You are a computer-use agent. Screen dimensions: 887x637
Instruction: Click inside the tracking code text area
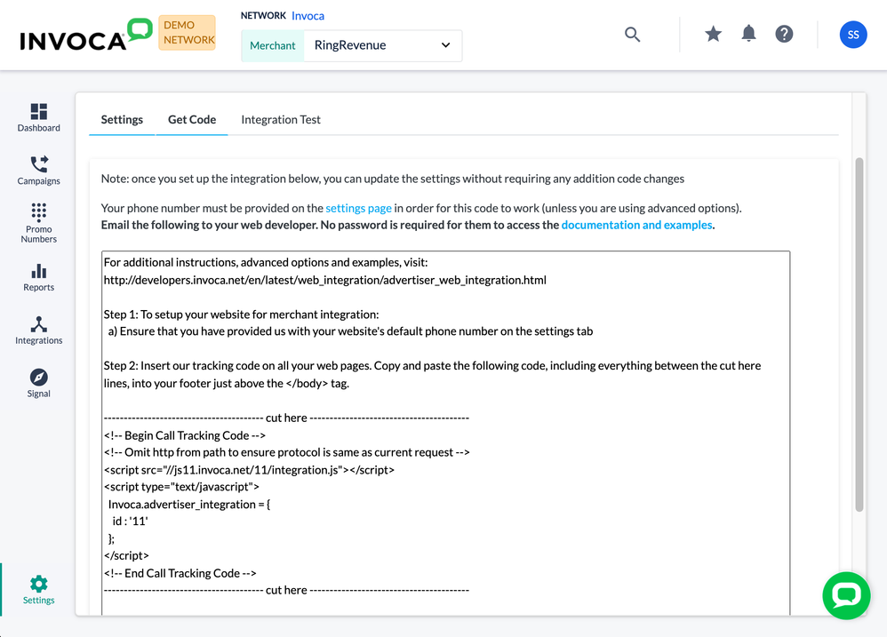click(446, 433)
